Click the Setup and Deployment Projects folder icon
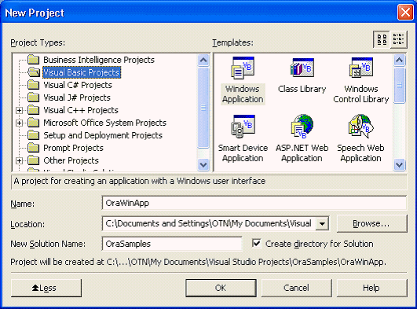Image resolution: width=417 pixels, height=309 pixels. 34,135
